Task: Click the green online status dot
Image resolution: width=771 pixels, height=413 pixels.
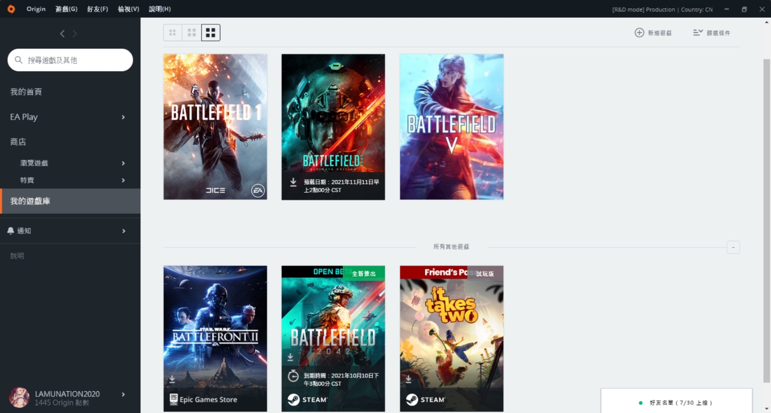Action: [x=641, y=403]
